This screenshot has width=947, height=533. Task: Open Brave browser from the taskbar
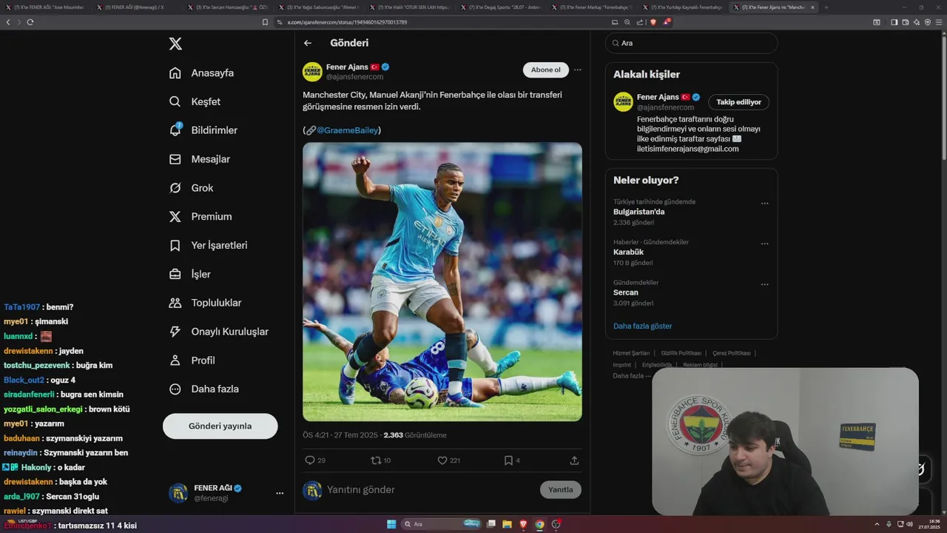pyautogui.click(x=523, y=524)
